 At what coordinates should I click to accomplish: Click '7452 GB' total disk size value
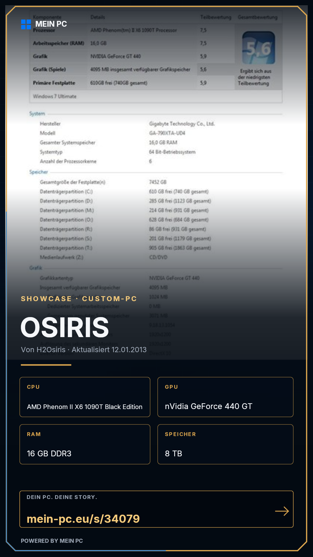pos(158,182)
